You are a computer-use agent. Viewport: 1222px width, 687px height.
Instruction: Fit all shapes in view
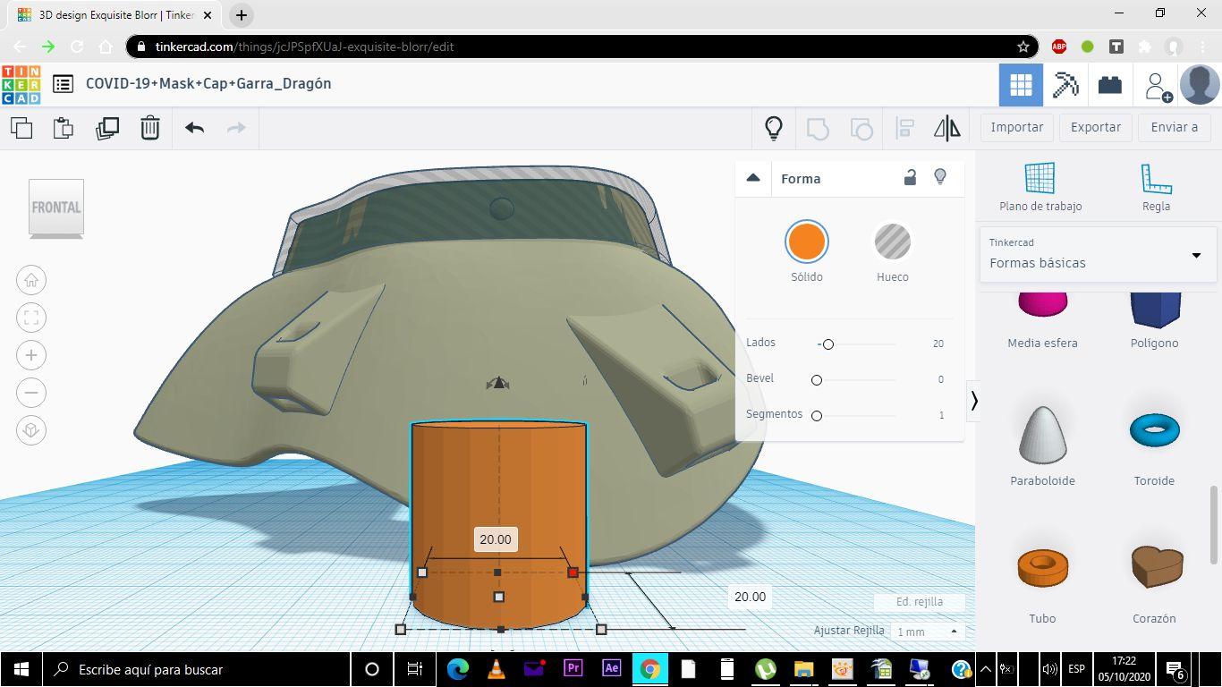[x=31, y=318]
